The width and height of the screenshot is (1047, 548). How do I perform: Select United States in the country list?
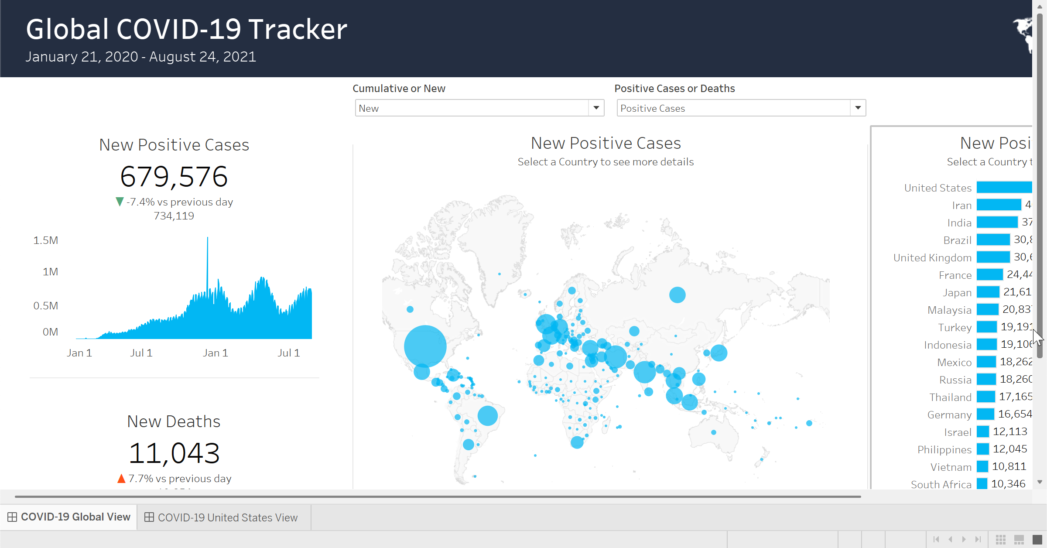[938, 188]
